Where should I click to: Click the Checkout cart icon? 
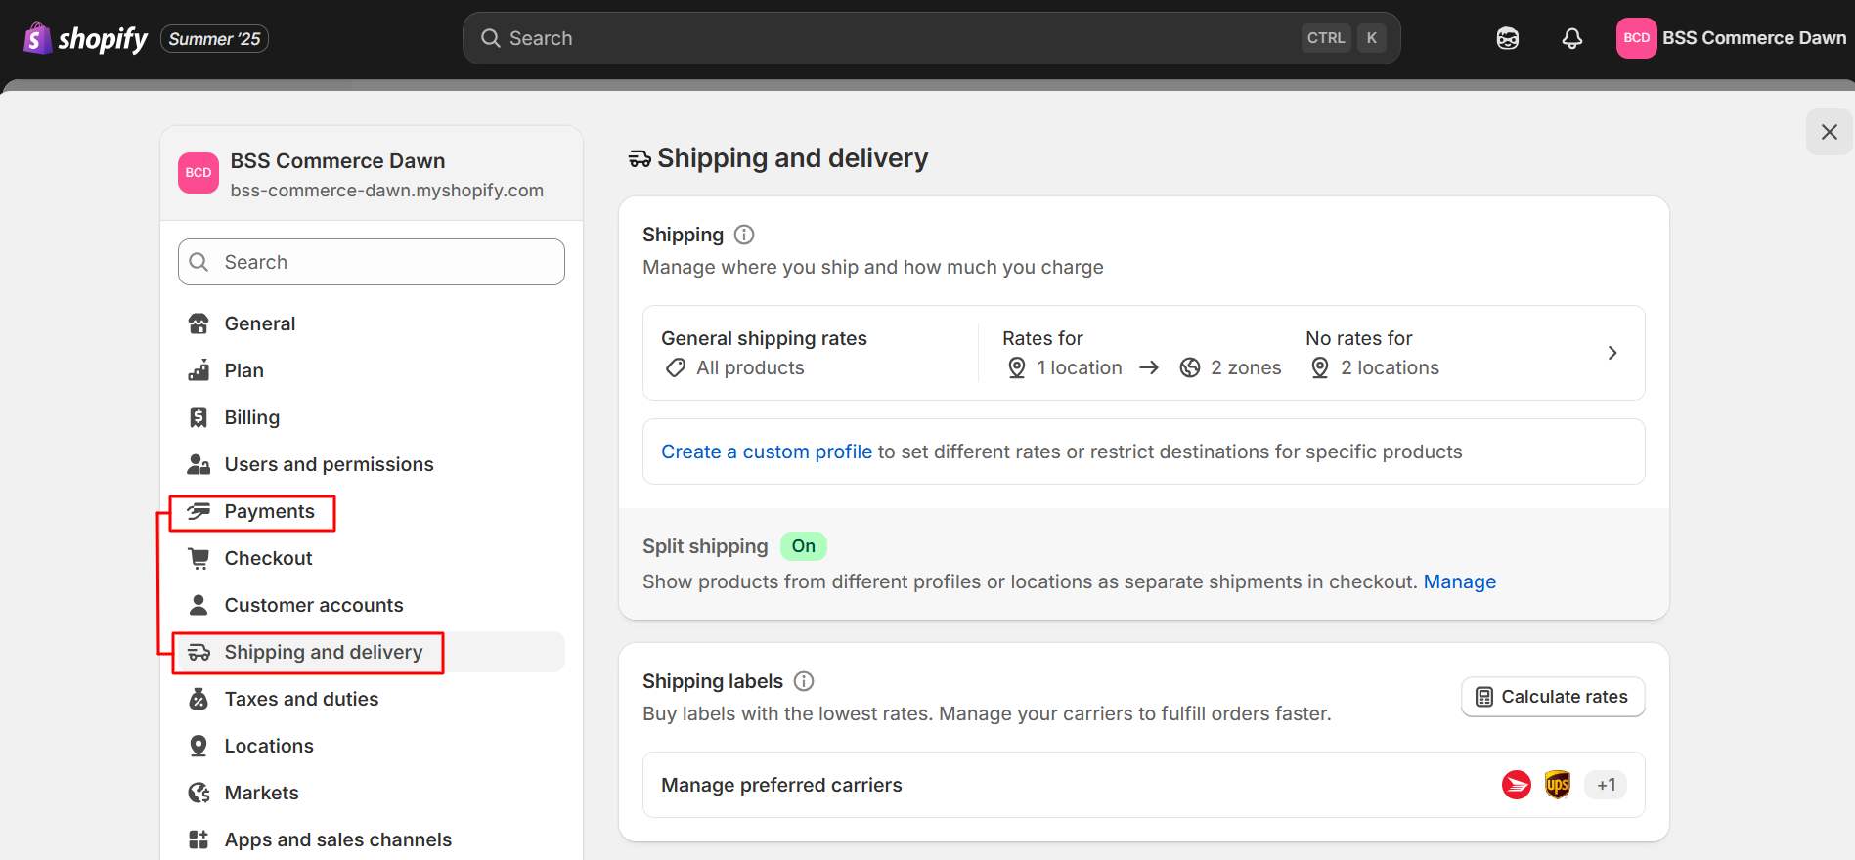click(x=199, y=558)
